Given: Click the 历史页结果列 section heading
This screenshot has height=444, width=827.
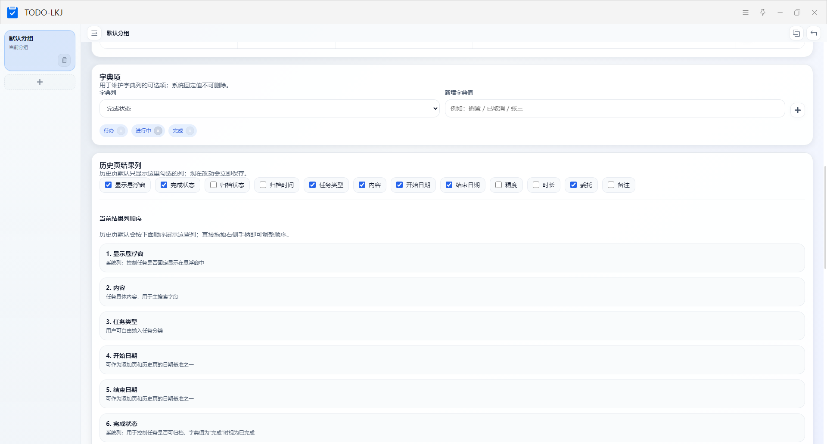Looking at the screenshot, I should (121, 165).
